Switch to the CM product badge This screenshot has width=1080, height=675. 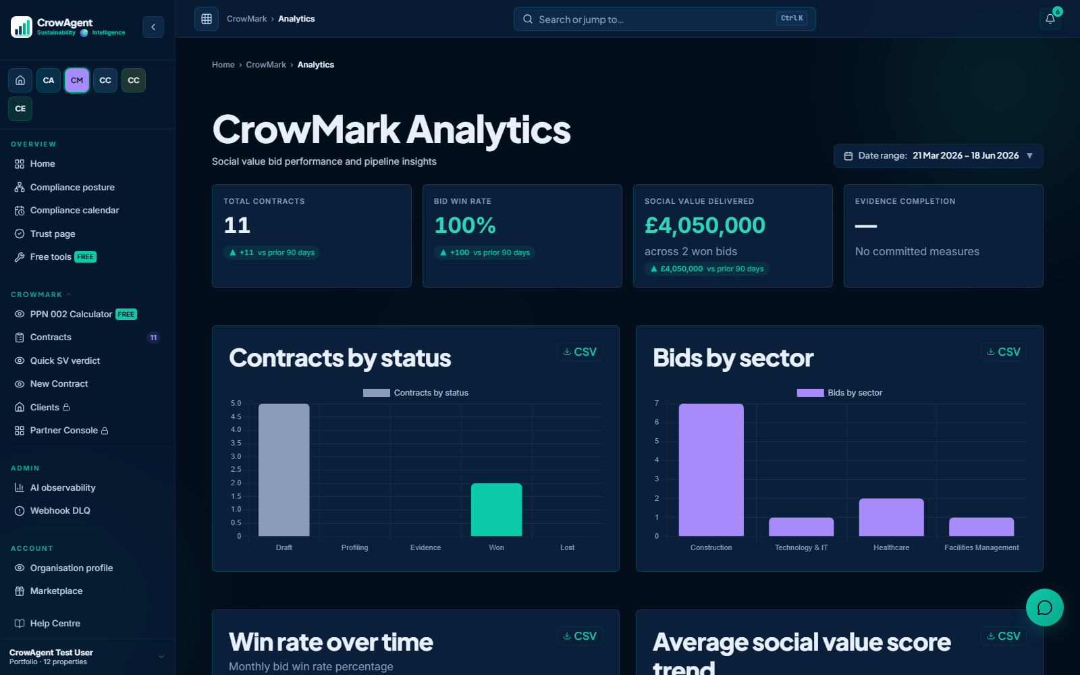[77, 80]
